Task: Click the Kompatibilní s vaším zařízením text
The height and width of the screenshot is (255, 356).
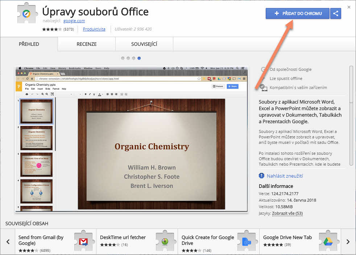Action: click(x=298, y=88)
